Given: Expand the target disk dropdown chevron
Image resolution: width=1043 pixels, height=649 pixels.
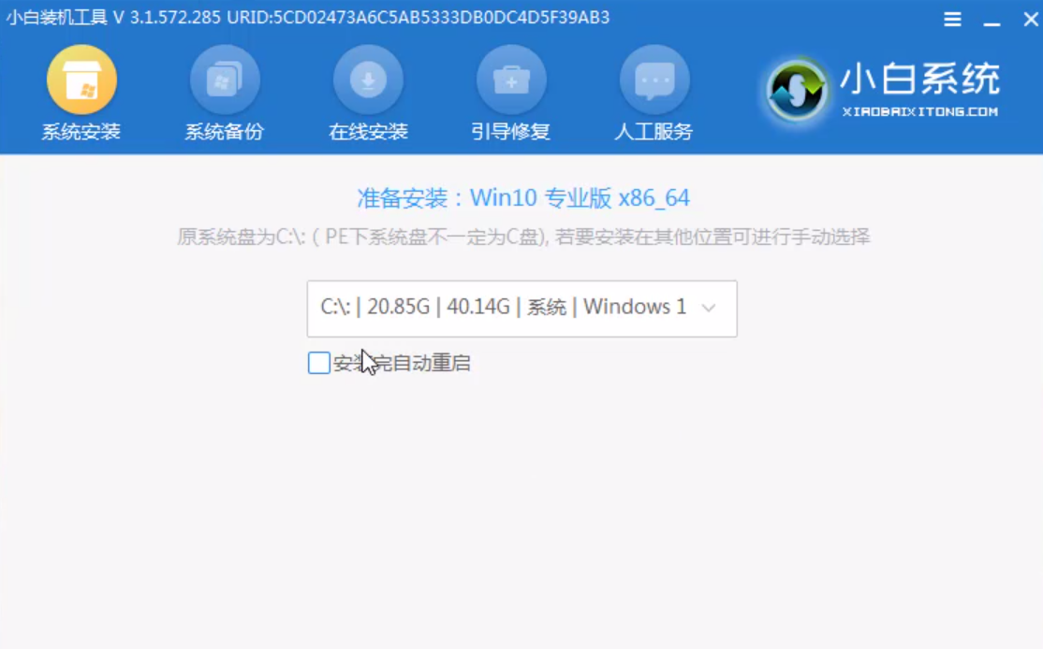Looking at the screenshot, I should tap(709, 308).
